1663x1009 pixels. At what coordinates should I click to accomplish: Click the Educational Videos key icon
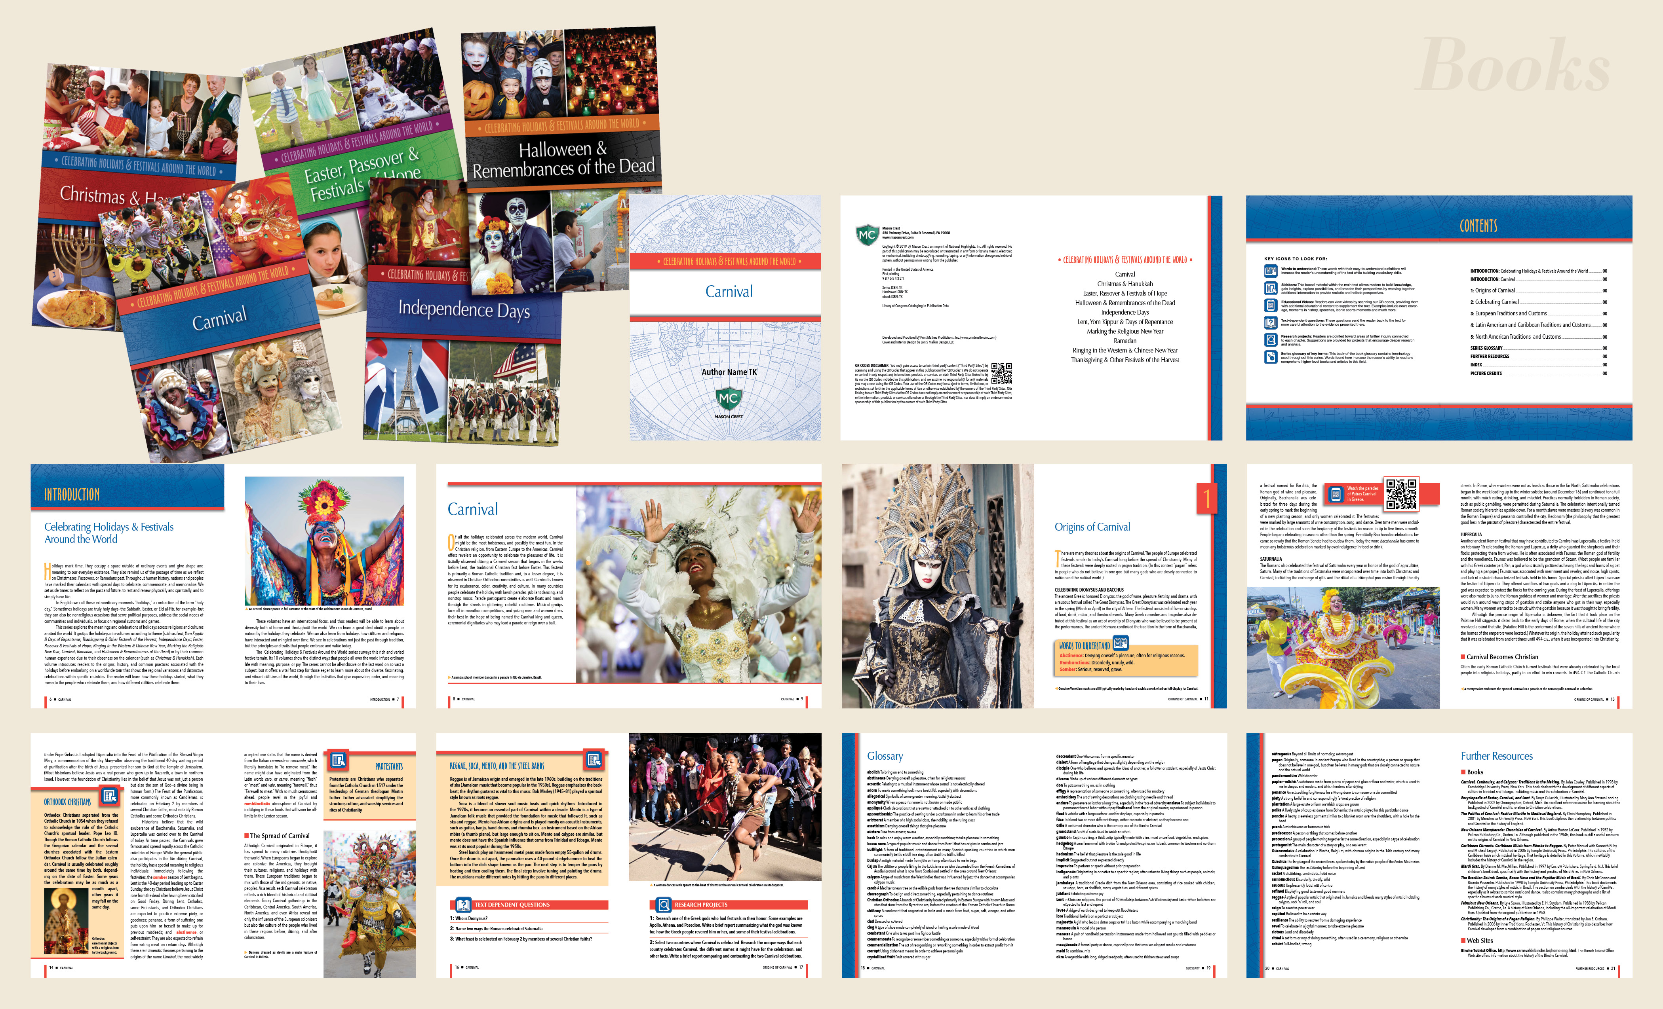coord(1270,305)
